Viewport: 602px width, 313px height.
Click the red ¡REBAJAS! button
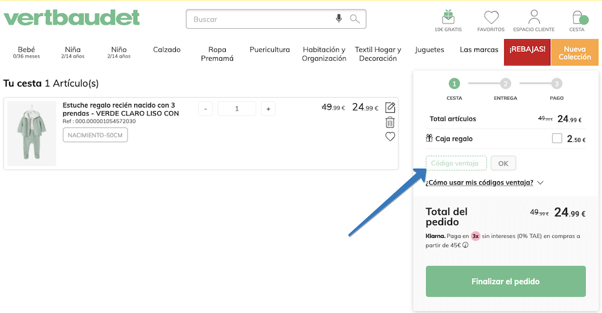527,52
